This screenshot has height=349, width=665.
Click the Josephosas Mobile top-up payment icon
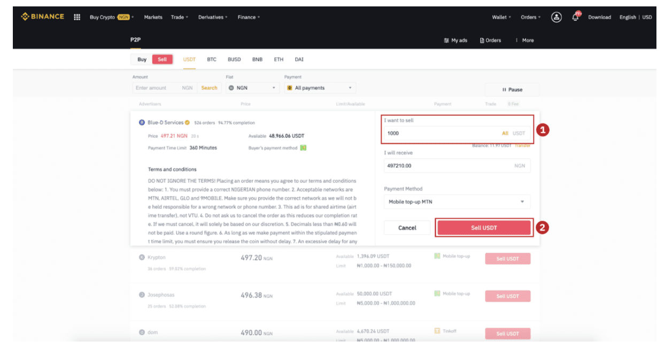[437, 294]
